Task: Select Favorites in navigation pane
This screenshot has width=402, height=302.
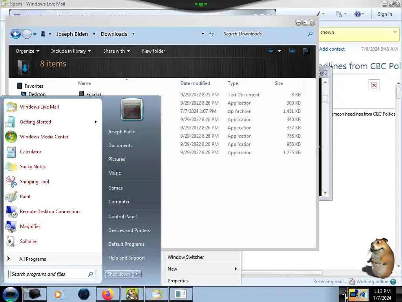Action: [x=34, y=86]
